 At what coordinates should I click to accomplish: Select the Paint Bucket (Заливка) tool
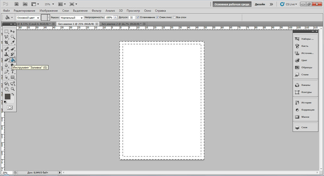[13, 60]
